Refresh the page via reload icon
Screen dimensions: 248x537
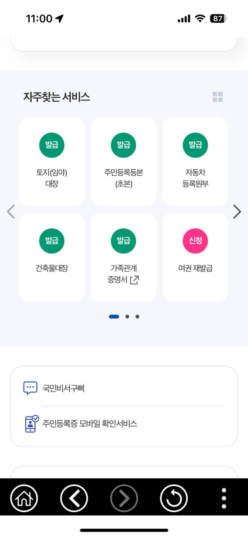click(x=174, y=498)
